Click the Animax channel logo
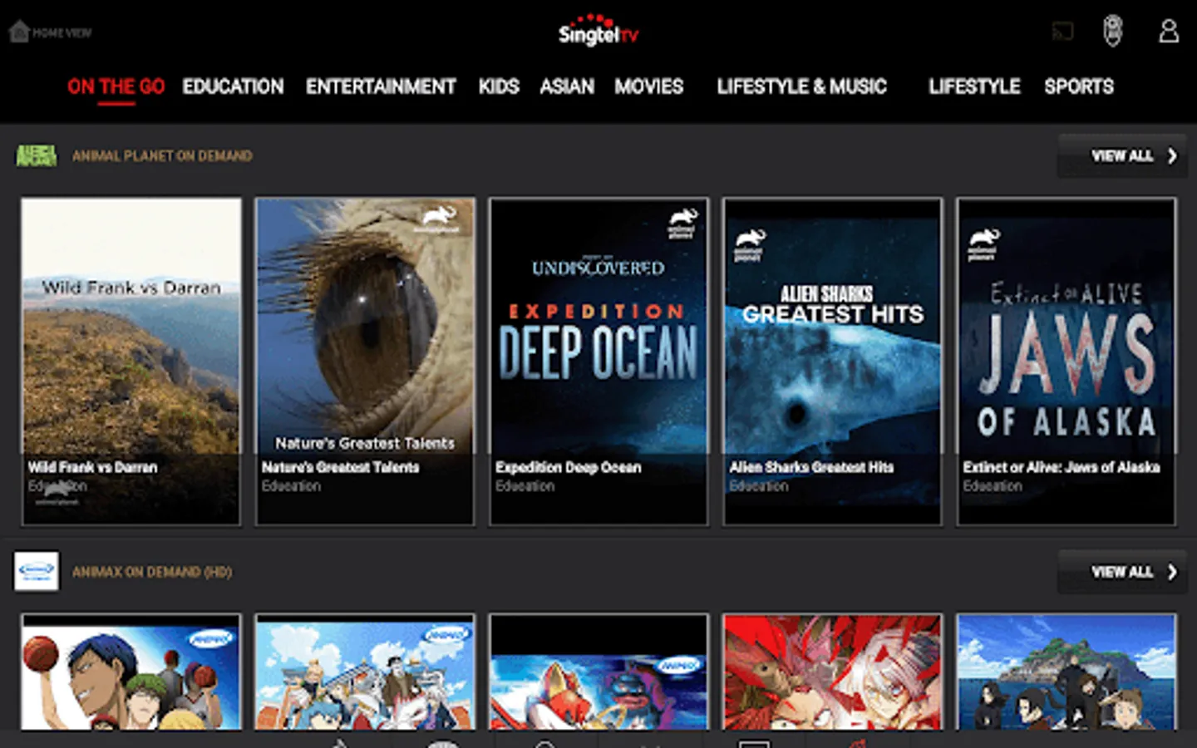Viewport: 1197px width, 748px height. [x=37, y=572]
